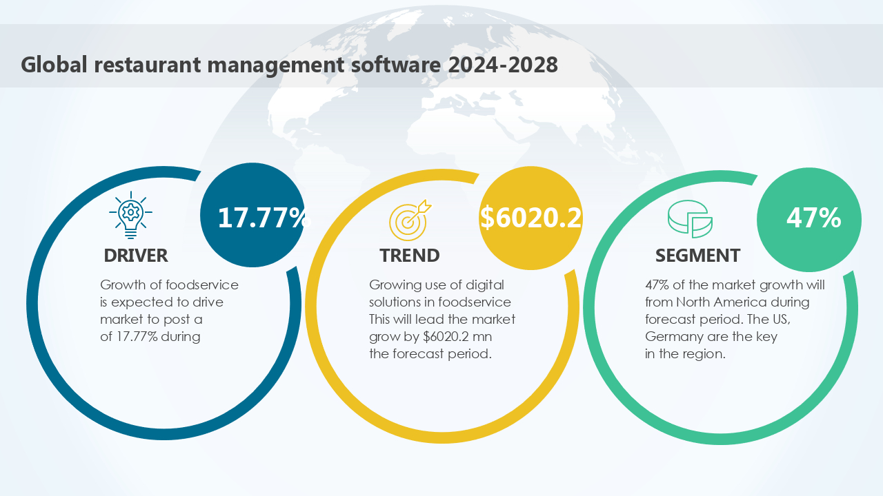Select the blue 17.77% circle badge
883x496 pixels.
click(252, 216)
